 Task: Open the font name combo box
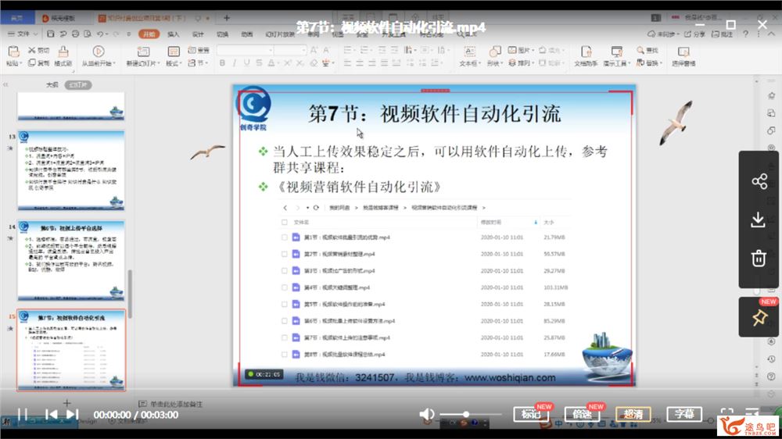coord(245,50)
